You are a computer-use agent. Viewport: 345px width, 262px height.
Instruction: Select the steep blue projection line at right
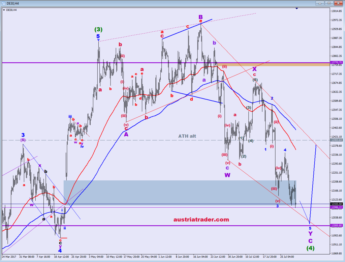[313, 184]
